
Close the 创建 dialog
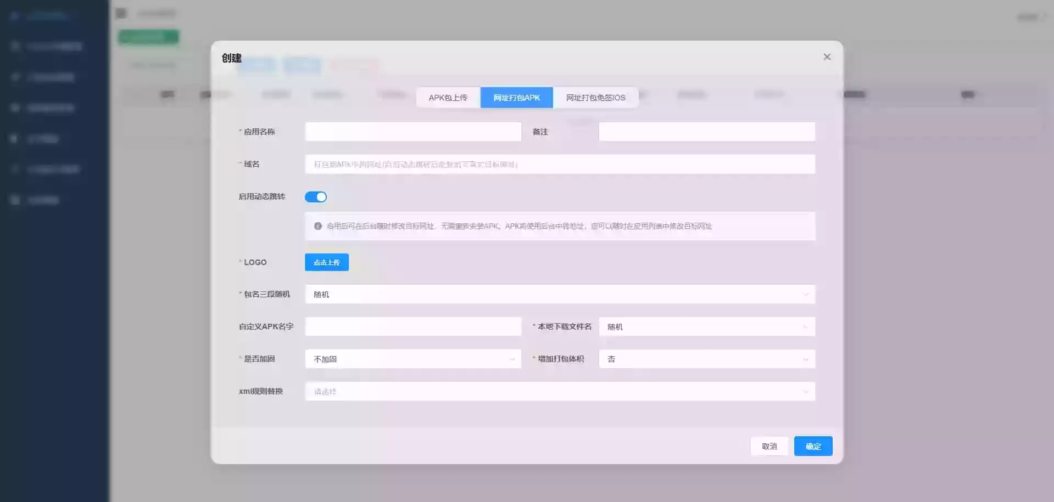pyautogui.click(x=827, y=57)
